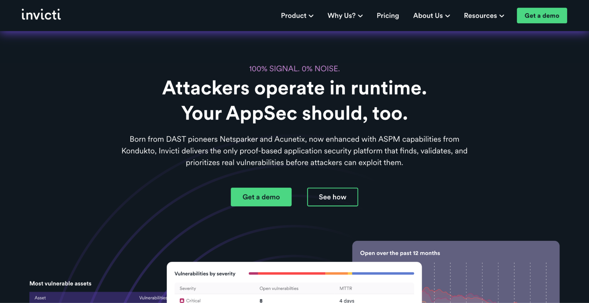Click the hero Get a demo button
589x303 pixels.
(261, 197)
